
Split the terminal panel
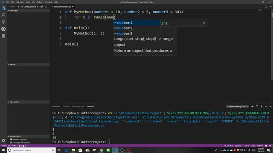click(x=257, y=106)
